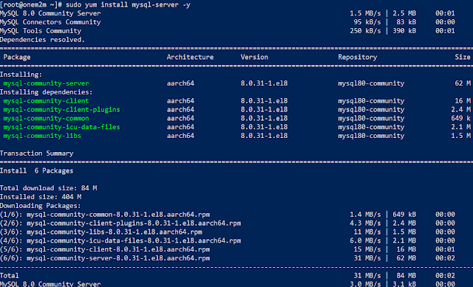The height and width of the screenshot is (287, 473).
Task: Click the 'Install 6 Packages' line
Action: (36, 170)
